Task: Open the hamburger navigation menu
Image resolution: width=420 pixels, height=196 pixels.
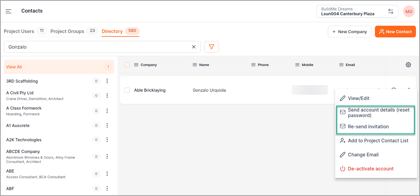Action: pyautogui.click(x=8, y=11)
